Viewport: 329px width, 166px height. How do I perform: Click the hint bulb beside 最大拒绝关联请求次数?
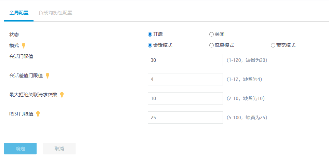[62, 95]
